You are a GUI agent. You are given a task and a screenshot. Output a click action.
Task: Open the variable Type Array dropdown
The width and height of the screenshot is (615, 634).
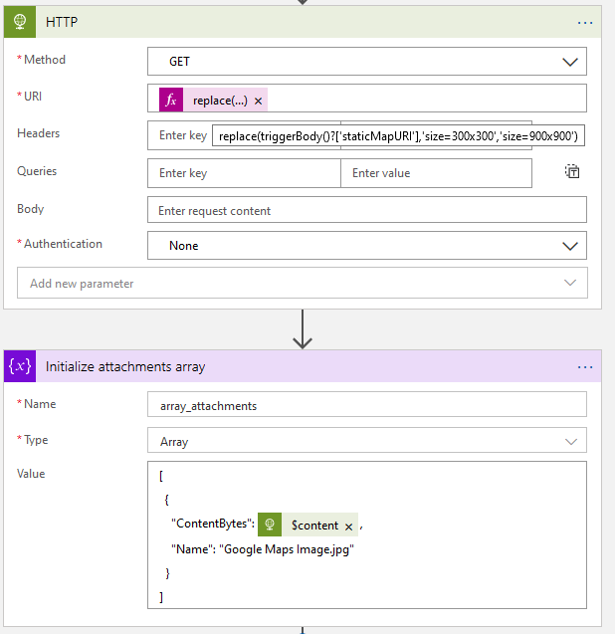click(x=570, y=441)
